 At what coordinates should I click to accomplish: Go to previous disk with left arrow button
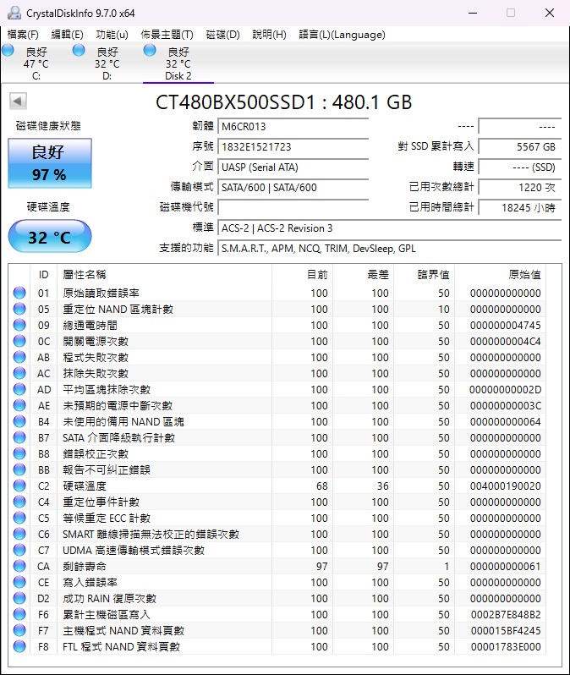point(18,102)
